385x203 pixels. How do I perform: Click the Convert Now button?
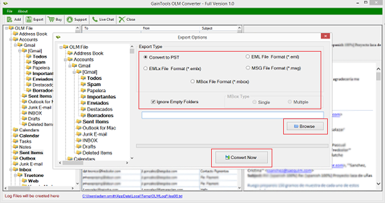241,157
